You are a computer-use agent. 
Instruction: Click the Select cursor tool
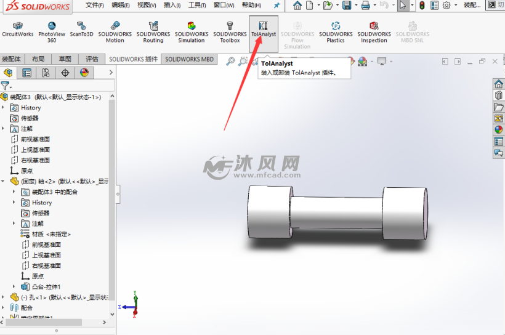click(403, 5)
